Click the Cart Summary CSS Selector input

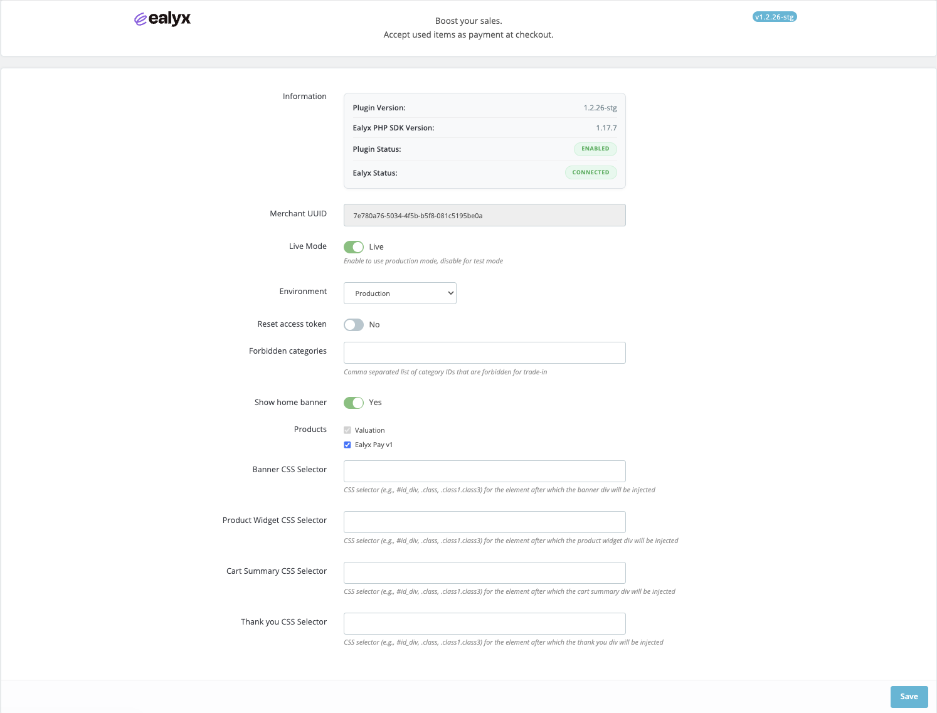484,573
